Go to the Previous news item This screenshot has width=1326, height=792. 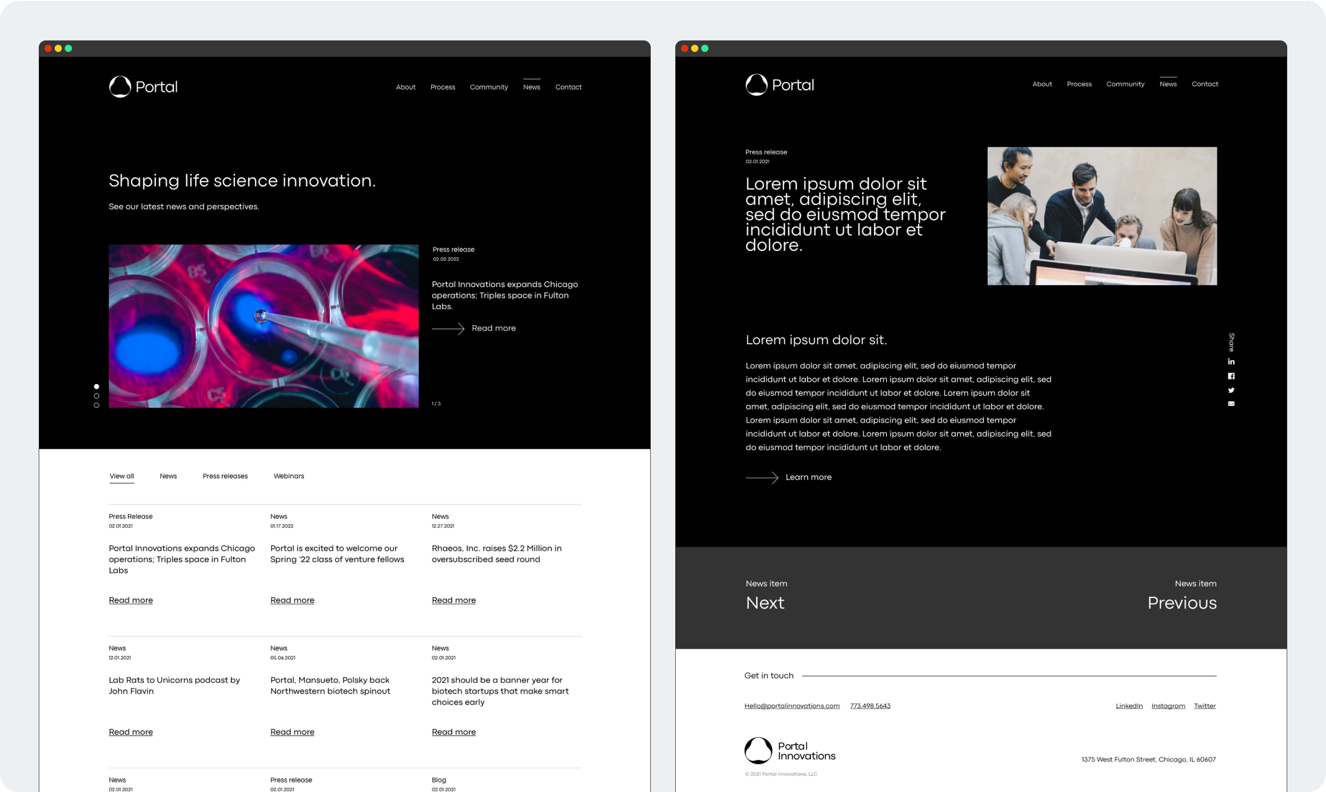(1181, 603)
